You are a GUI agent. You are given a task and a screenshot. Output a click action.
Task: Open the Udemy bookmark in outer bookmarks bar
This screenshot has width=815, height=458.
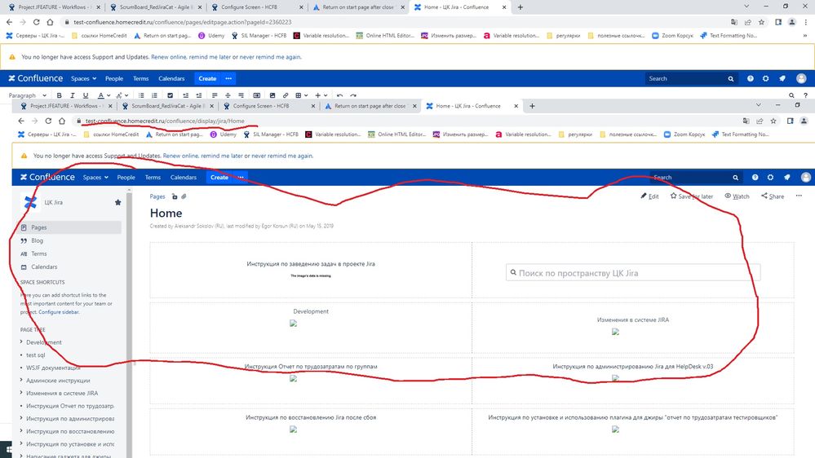[x=211, y=36]
